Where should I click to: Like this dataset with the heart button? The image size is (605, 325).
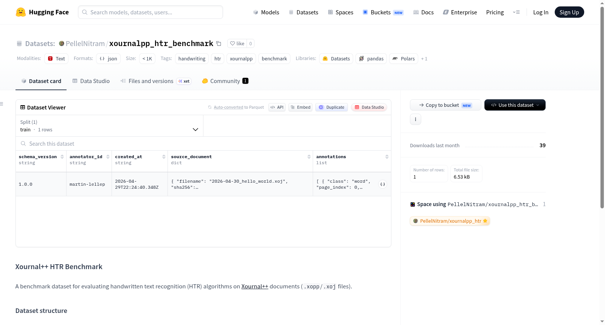point(237,43)
